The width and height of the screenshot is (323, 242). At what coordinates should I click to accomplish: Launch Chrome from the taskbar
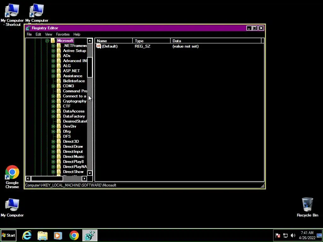coord(74,235)
